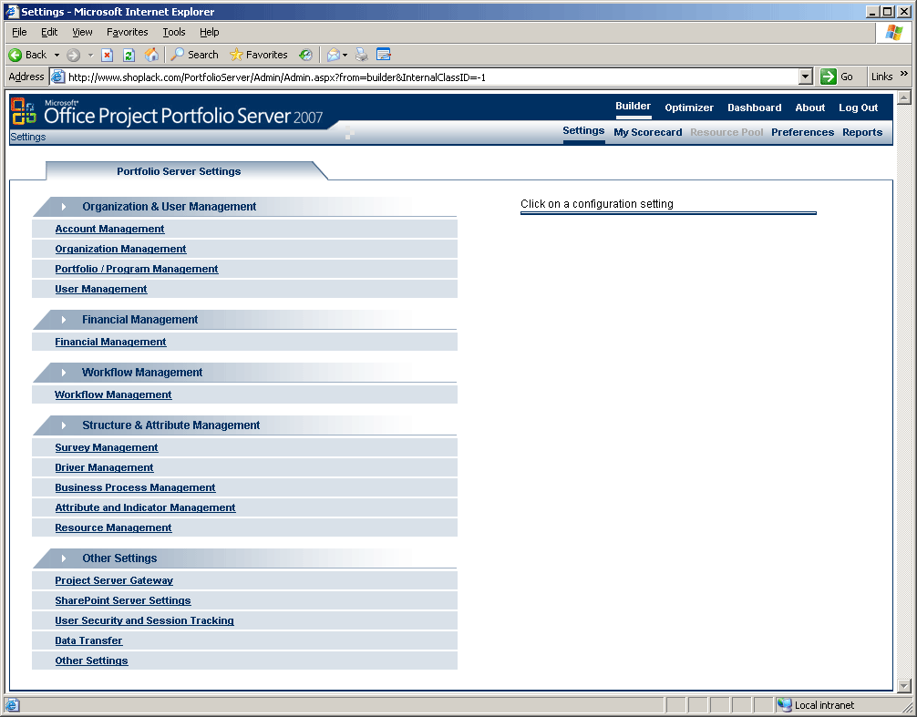Screen dimensions: 917x717
Task: Open the Account Management link
Action: click(110, 229)
